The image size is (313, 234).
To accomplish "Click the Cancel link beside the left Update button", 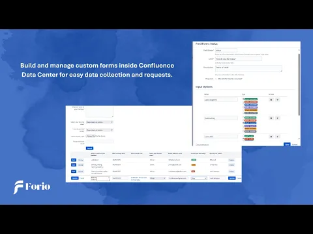I will tap(82, 178).
